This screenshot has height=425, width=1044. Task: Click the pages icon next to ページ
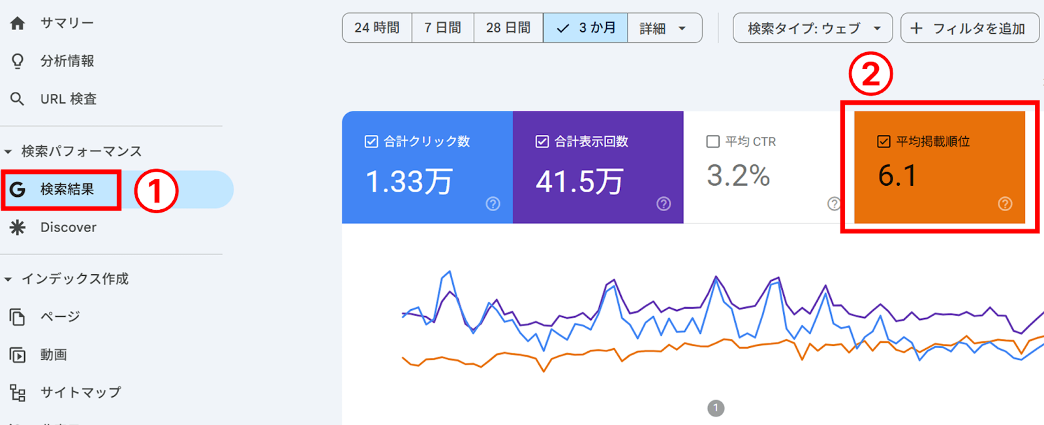(18, 317)
